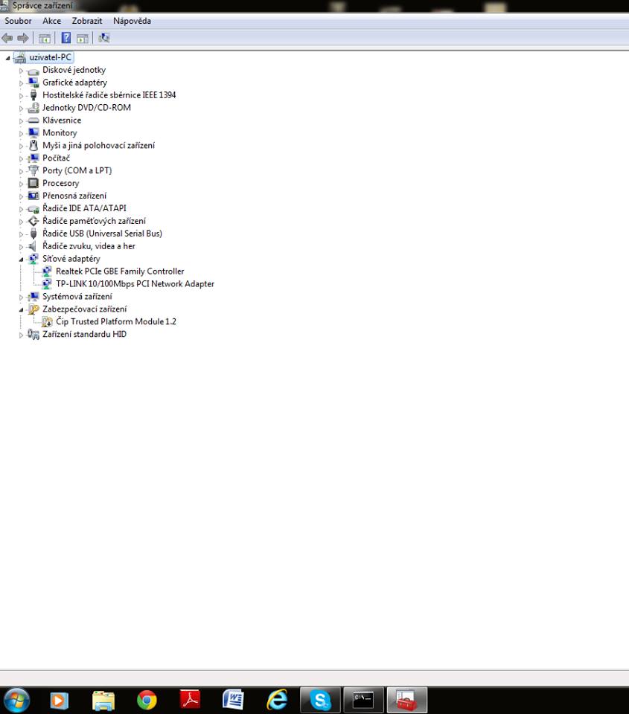Expand Grafické adaptéry category
Screen dimensions: 629x714
[21, 83]
